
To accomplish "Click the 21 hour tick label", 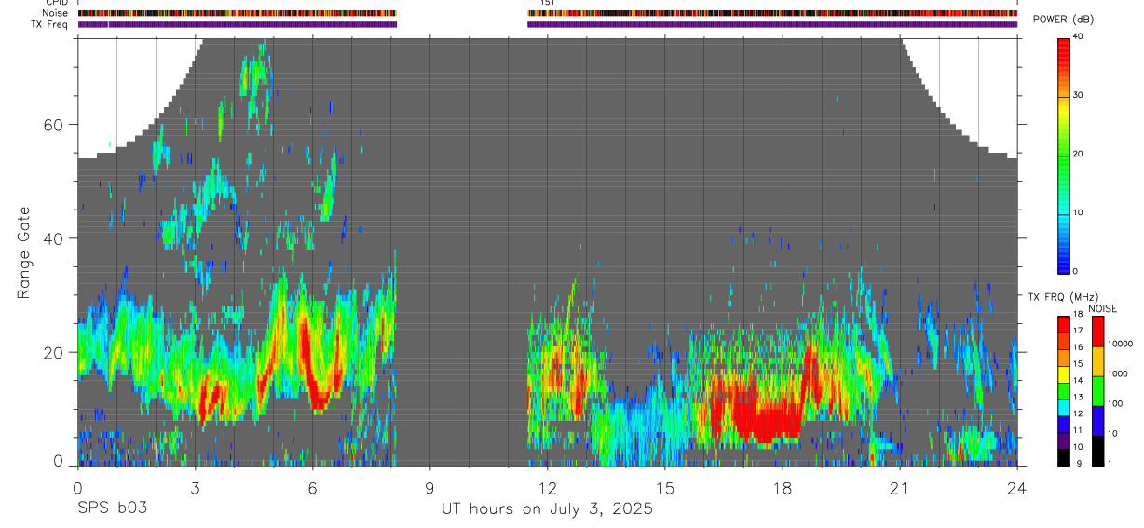I will pos(900,487).
